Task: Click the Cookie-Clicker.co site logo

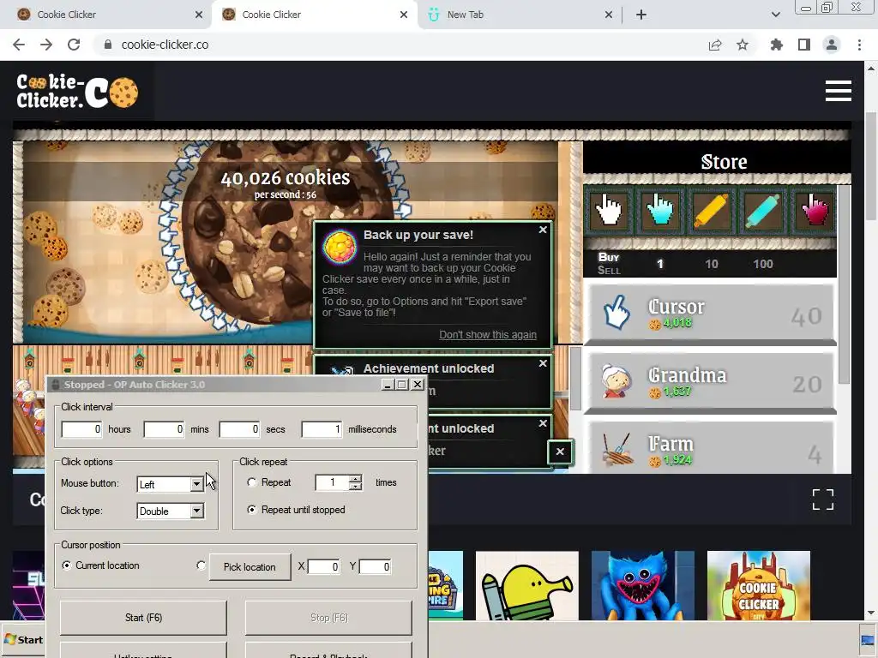Action: 76,91
